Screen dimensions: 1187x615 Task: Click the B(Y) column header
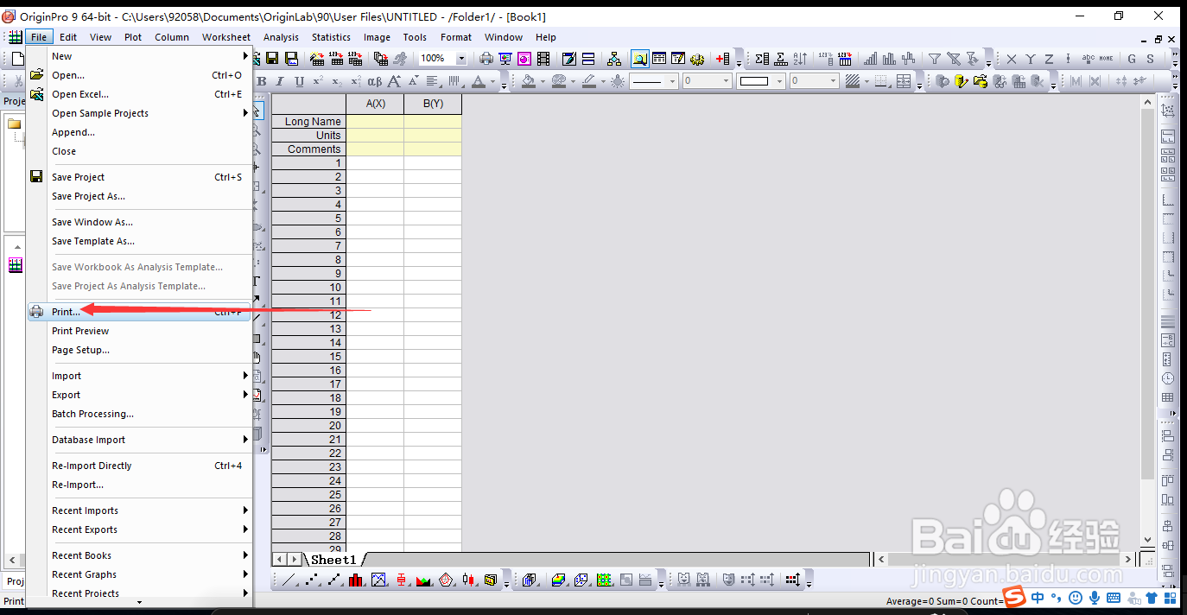(433, 104)
